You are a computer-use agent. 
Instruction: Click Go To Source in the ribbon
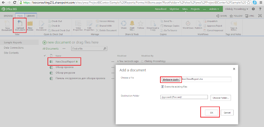pos(169,30)
